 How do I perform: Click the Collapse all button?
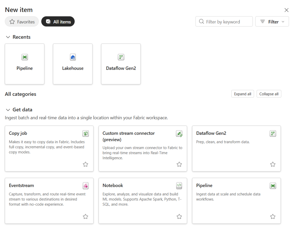coord(269,94)
